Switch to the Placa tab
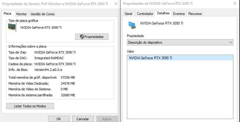 click(x=7, y=13)
